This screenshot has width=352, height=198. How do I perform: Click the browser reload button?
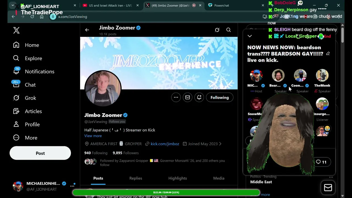(32, 16)
